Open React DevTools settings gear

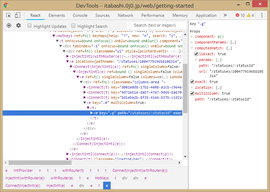(19, 26)
